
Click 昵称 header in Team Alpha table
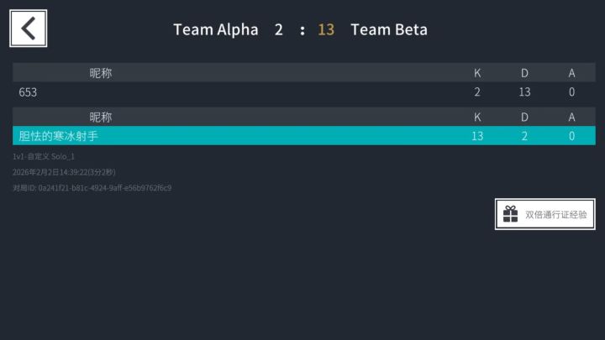101,73
